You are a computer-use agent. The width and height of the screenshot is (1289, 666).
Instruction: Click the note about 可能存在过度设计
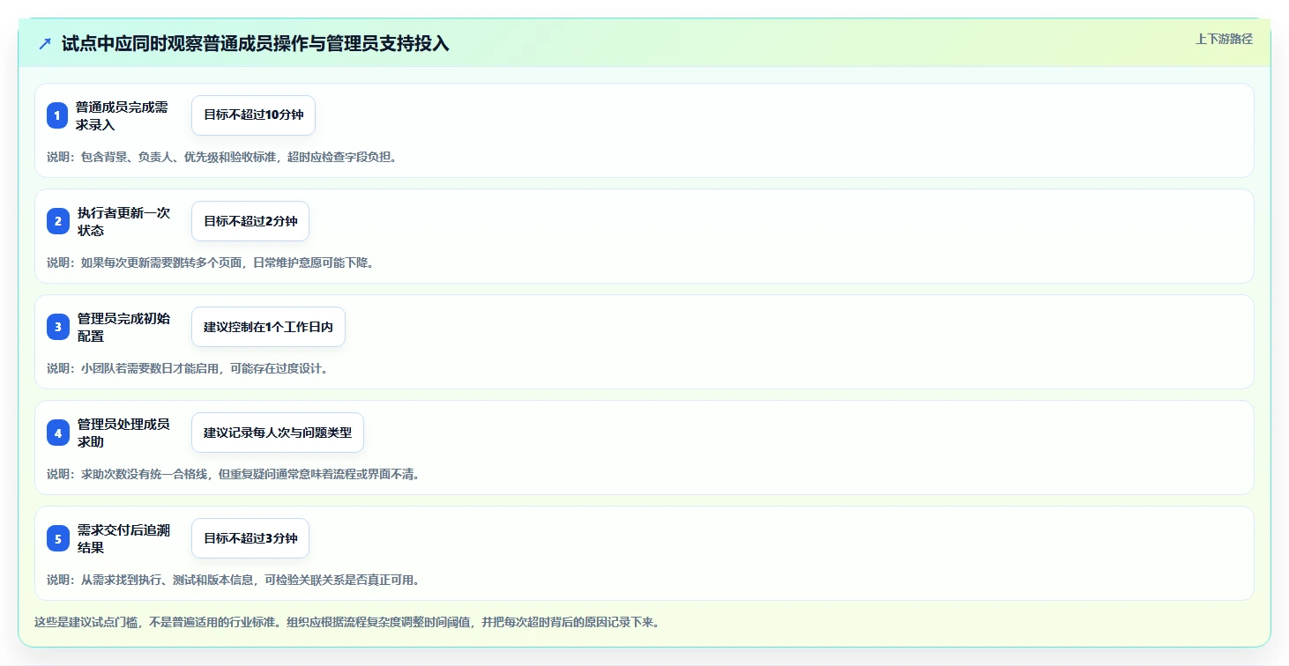pyautogui.click(x=188, y=368)
